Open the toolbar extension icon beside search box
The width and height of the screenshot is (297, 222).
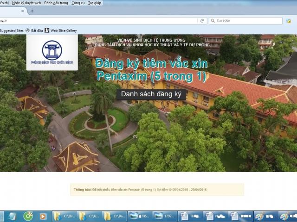click(x=289, y=21)
